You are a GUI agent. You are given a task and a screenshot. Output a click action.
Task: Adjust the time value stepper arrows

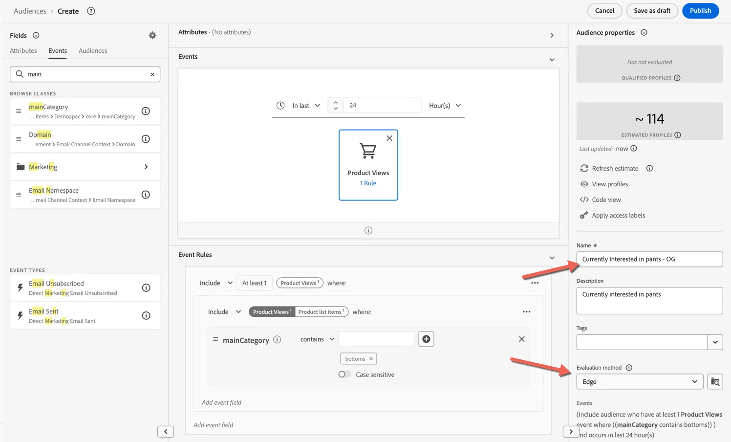pyautogui.click(x=336, y=105)
